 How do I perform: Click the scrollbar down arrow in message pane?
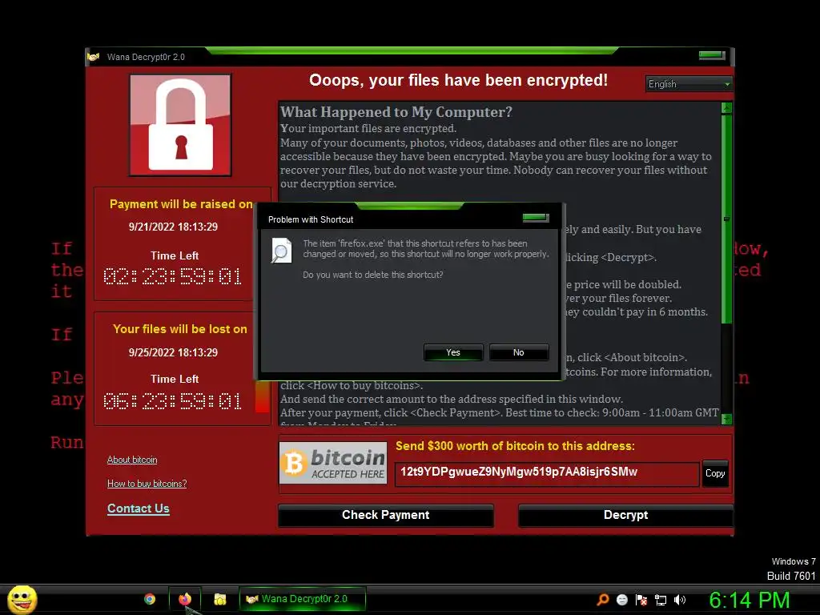coord(726,418)
